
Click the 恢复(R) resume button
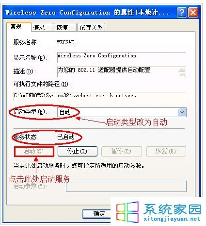166,152
